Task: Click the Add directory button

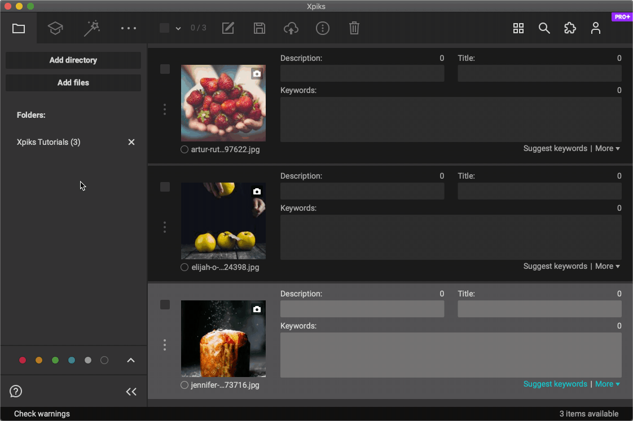Action: click(x=73, y=60)
